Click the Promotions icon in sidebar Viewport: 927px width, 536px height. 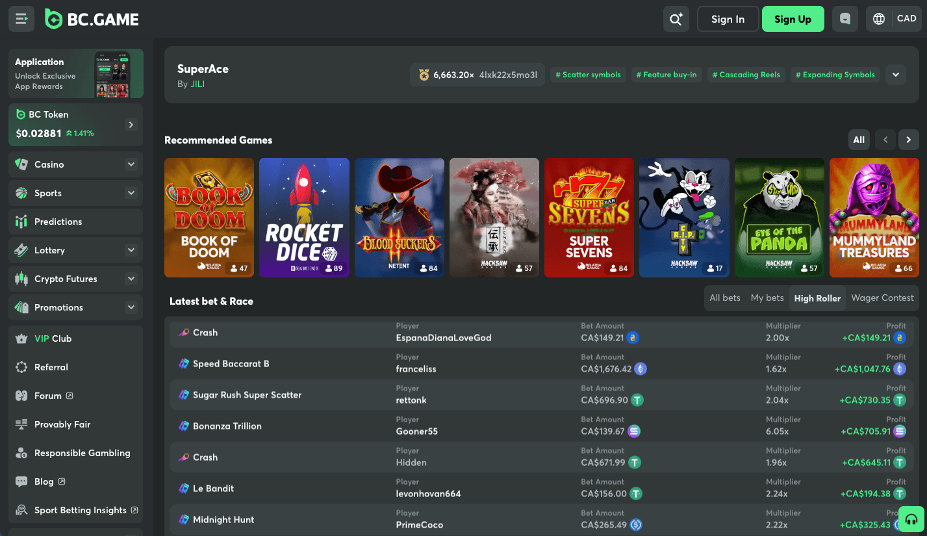click(x=21, y=307)
